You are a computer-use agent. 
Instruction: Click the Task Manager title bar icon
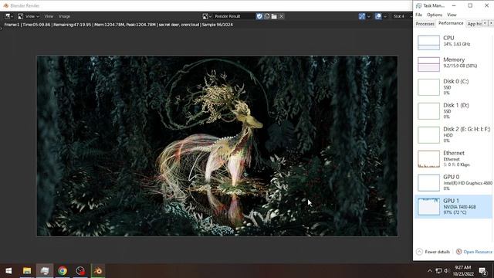click(418, 5)
